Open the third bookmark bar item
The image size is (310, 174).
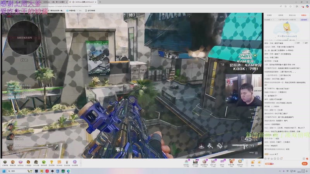90,10
